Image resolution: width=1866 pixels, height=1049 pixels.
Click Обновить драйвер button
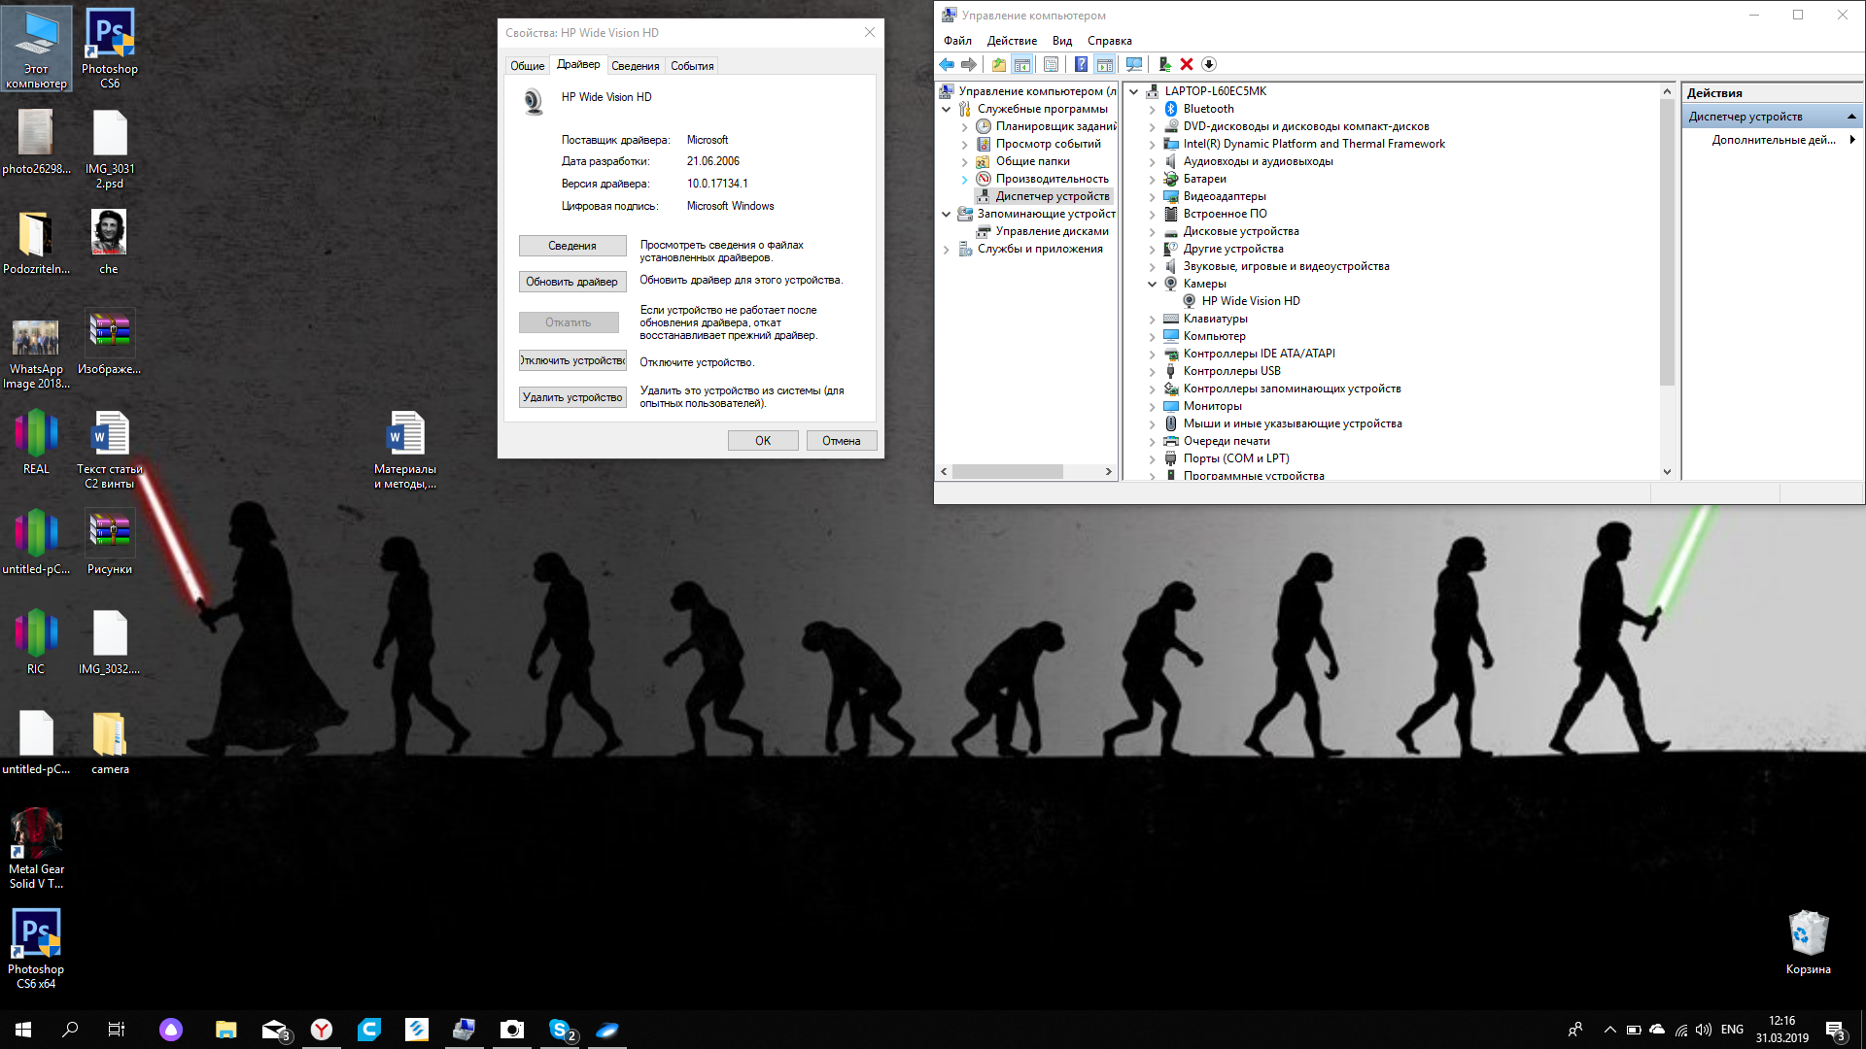coord(572,282)
